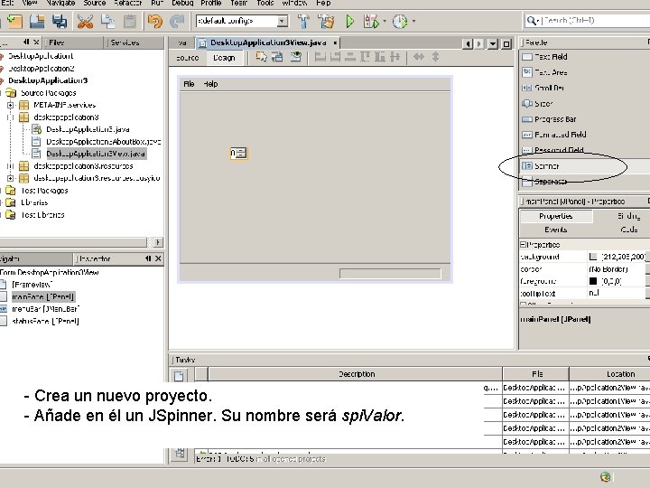Activate Connection Mode icon in design toolbar
The height and width of the screenshot is (488, 650).
tap(278, 57)
